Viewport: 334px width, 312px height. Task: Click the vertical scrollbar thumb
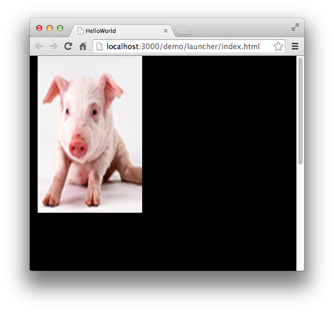click(x=300, y=110)
